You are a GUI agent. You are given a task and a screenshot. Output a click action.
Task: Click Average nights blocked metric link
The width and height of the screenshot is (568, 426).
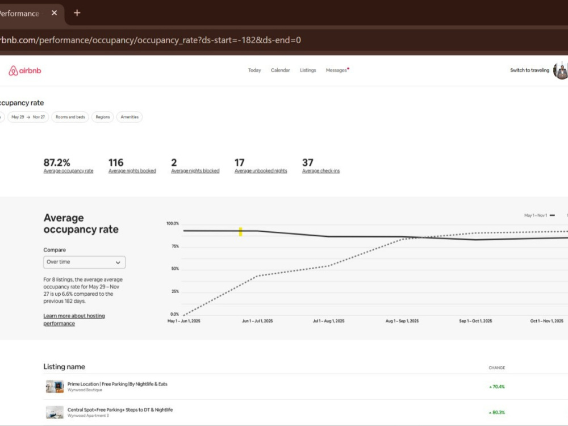195,171
